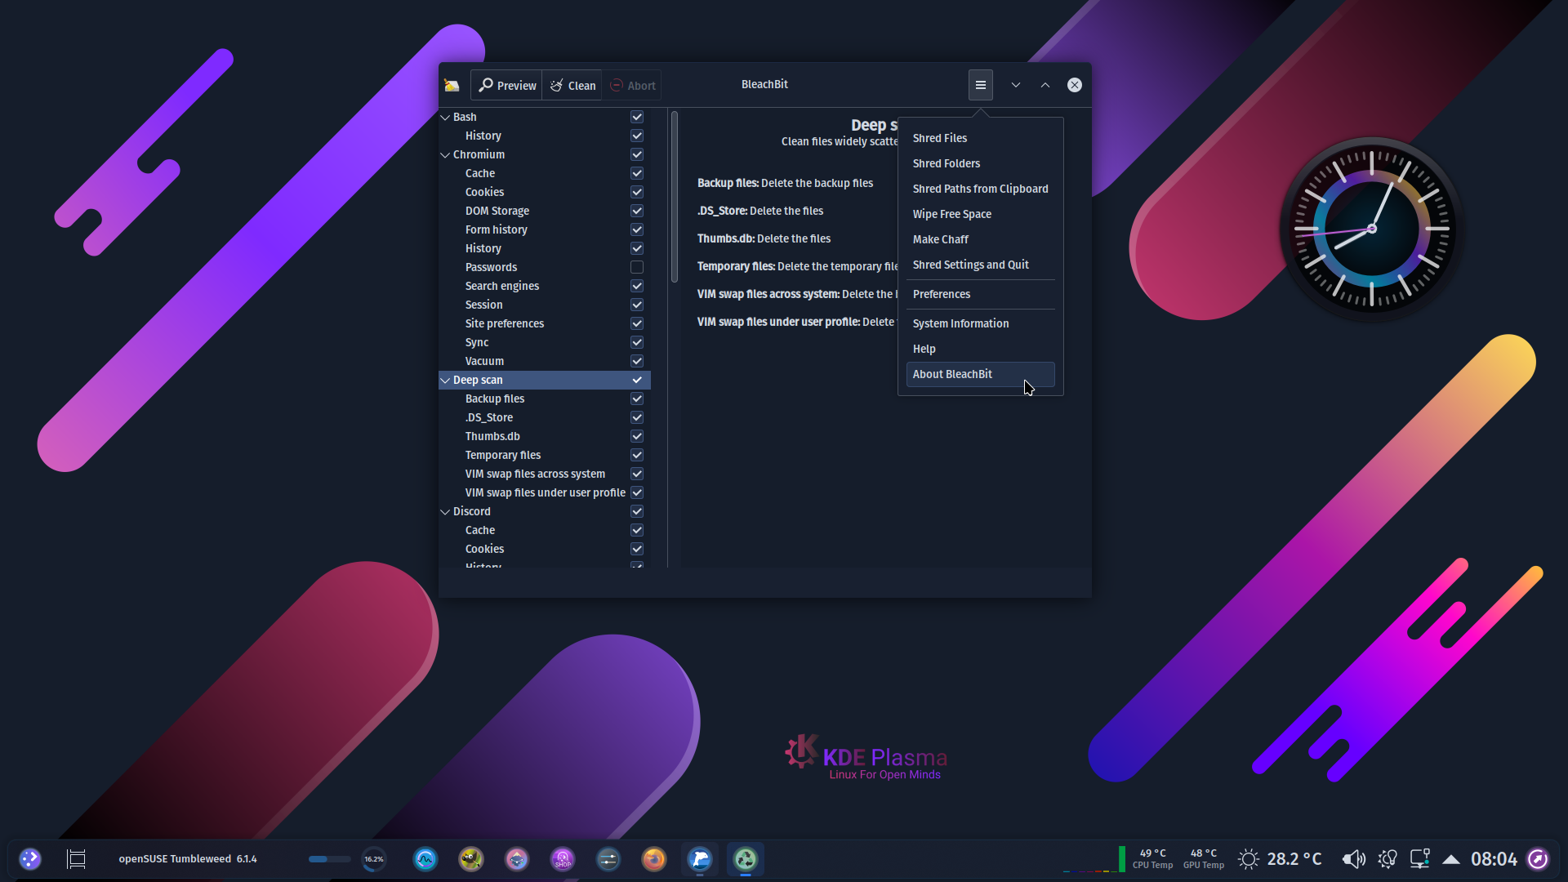The width and height of the screenshot is (1568, 882).
Task: Open the system settings sliders icon
Action: click(608, 859)
